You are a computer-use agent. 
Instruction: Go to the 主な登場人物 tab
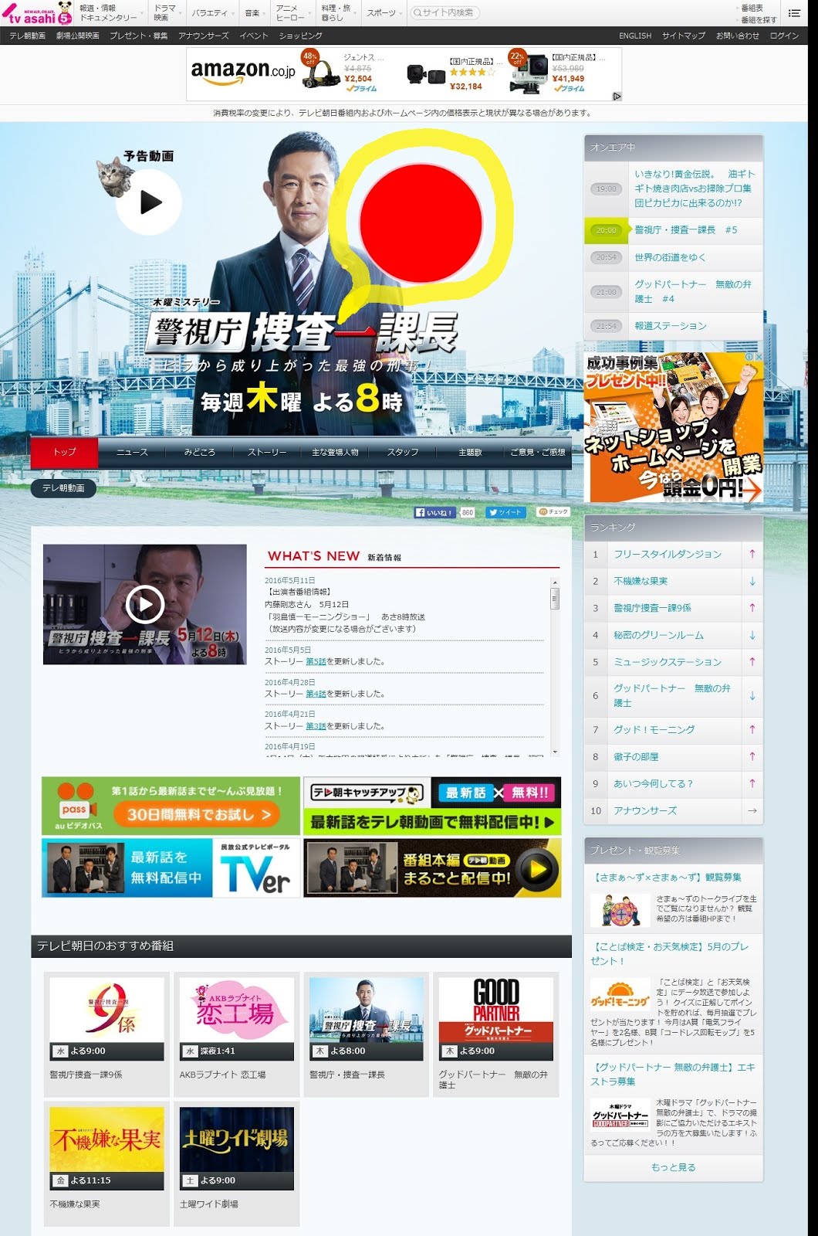coord(335,452)
